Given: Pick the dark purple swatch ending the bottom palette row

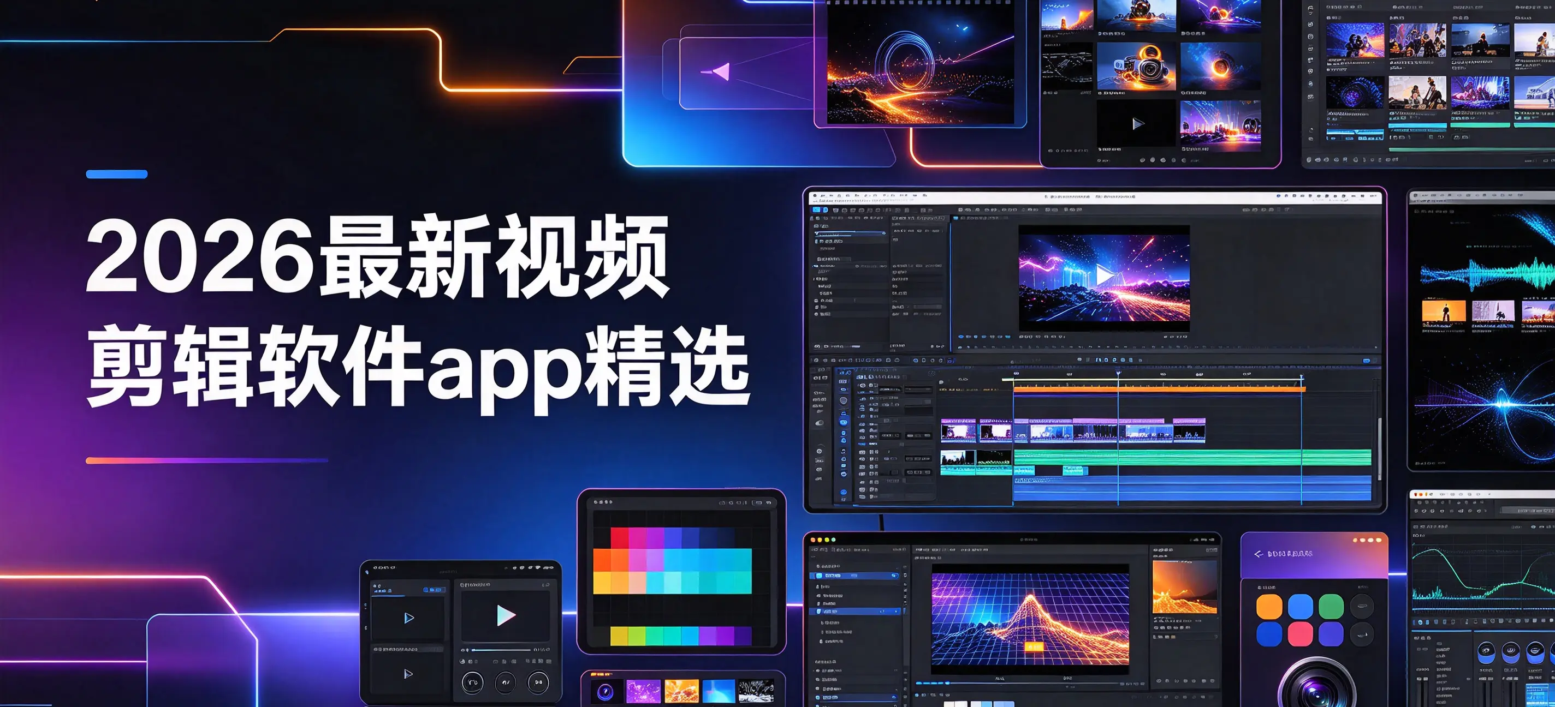Looking at the screenshot, I should (743, 636).
